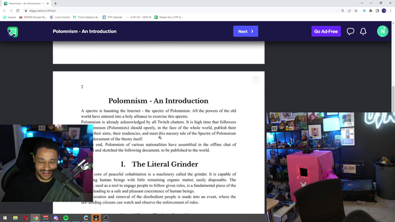
Task: Reload the page
Action: click(x=18, y=11)
